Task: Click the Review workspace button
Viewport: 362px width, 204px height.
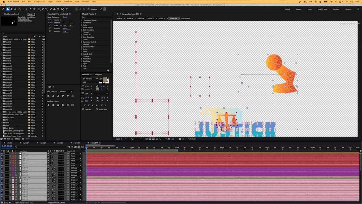Action: [299, 9]
